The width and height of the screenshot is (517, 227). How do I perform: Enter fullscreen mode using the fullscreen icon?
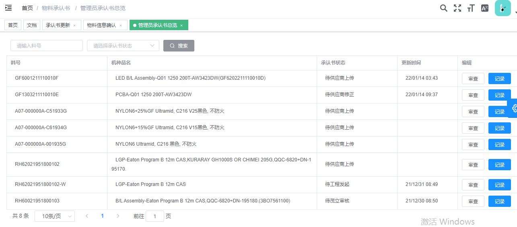coord(457,8)
